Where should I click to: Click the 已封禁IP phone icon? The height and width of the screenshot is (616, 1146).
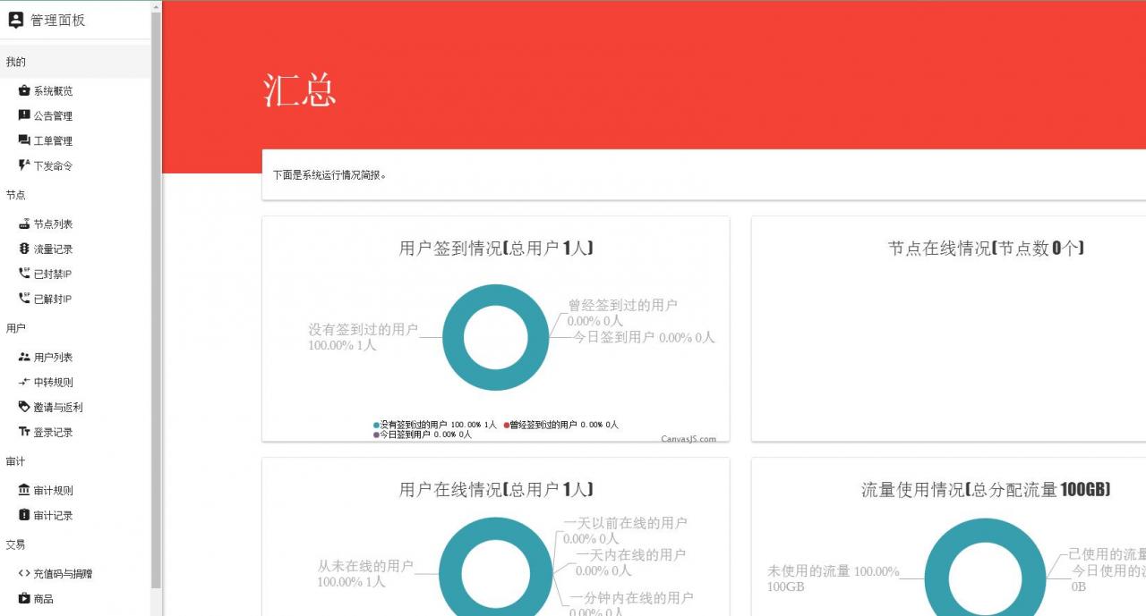click(x=24, y=274)
